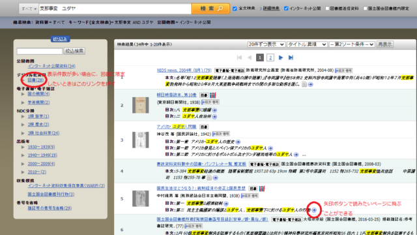The image size is (417, 235).
Task: Filter results to 図書(28)
Action: [x=36, y=80]
